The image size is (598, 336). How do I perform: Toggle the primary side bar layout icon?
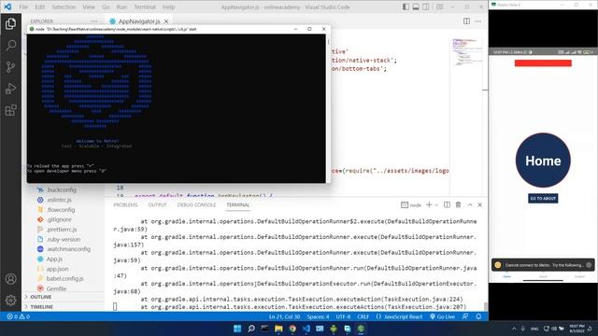(406, 7)
